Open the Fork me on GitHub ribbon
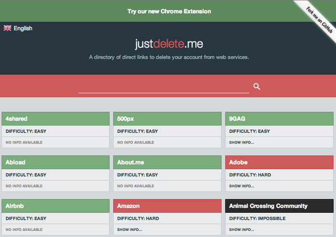 (317, 18)
